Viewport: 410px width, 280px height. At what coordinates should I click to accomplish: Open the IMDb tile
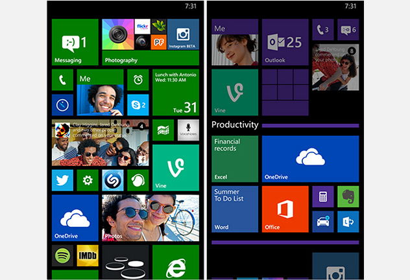[88, 255]
